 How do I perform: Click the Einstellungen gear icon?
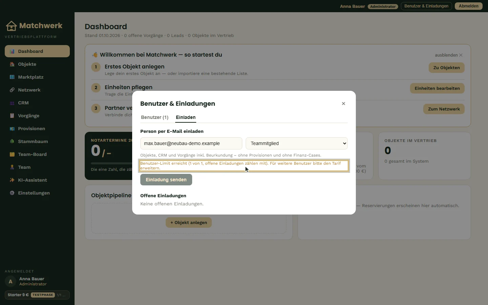click(12, 193)
